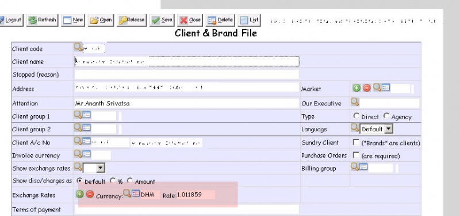Open Billing group list icon
Viewport: 460px width, 216px height.
[363, 166]
